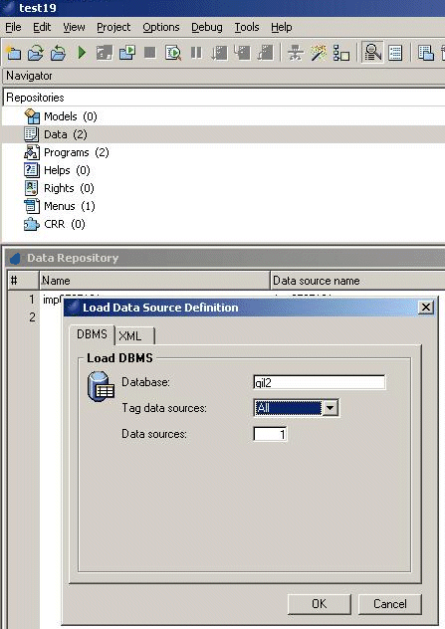Screen dimensions: 445x629
Task: Click the OK button
Action: tap(320, 604)
